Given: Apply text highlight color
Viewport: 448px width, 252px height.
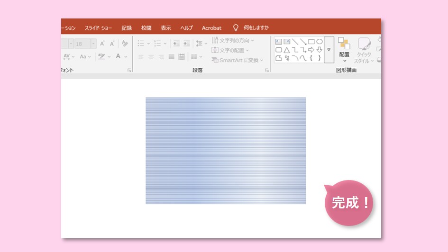Looking at the screenshot, I should 101,56.
